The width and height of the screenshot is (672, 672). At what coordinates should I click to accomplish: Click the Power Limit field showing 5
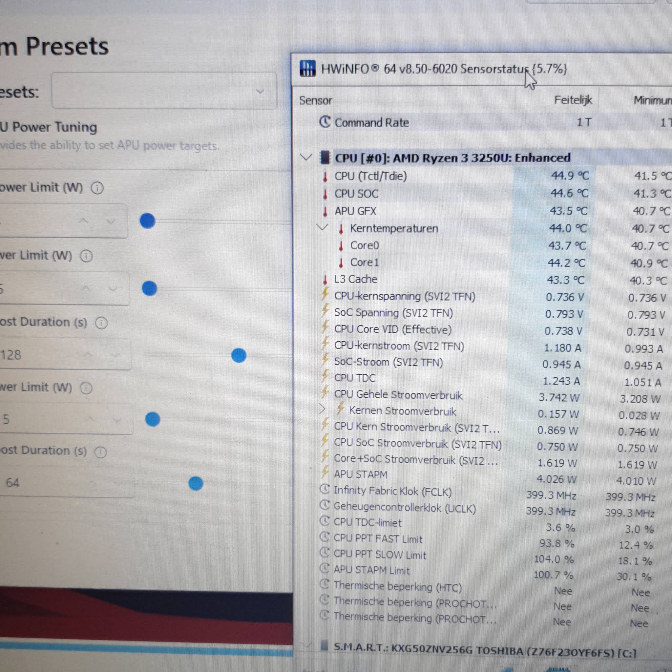[x=66, y=419]
